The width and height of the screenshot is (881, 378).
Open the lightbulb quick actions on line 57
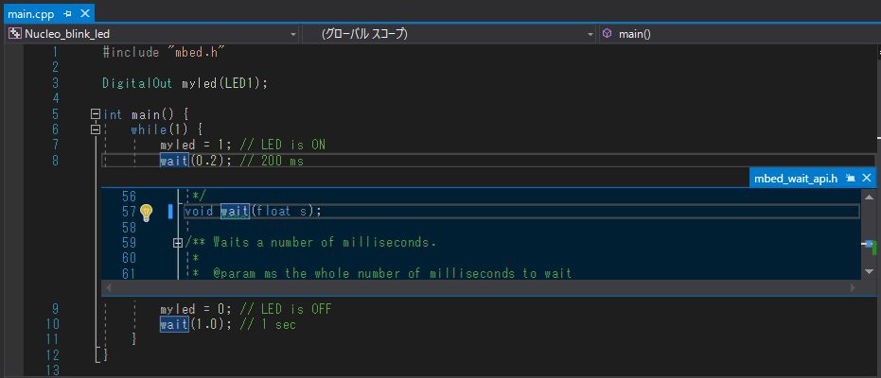146,212
